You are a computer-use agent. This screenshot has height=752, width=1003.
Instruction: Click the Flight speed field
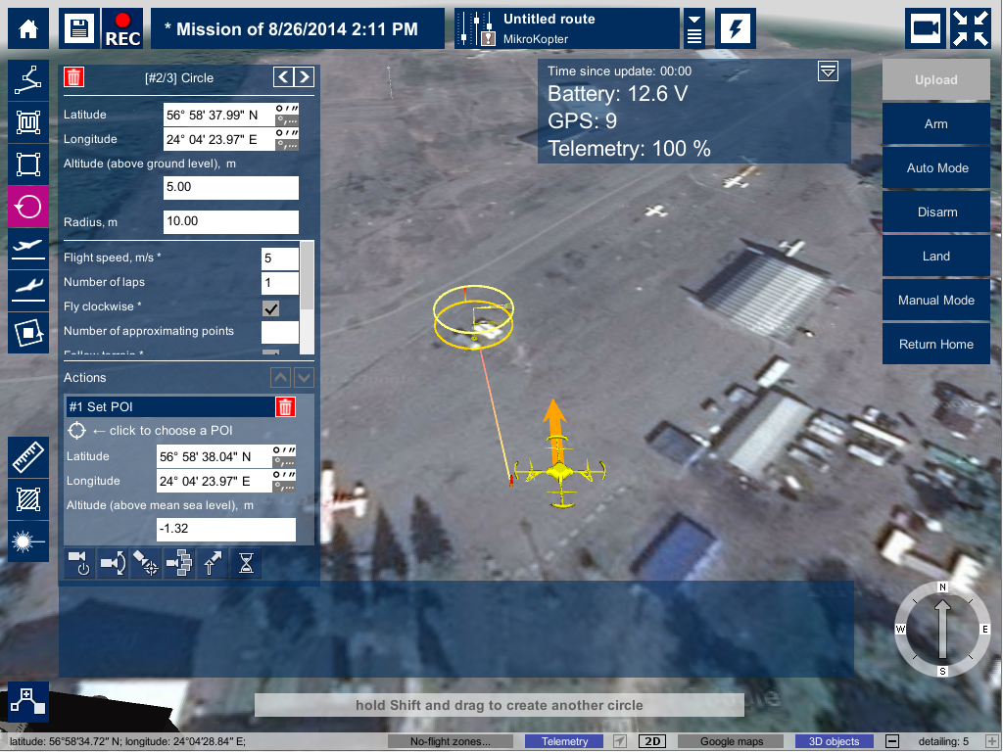(279, 258)
